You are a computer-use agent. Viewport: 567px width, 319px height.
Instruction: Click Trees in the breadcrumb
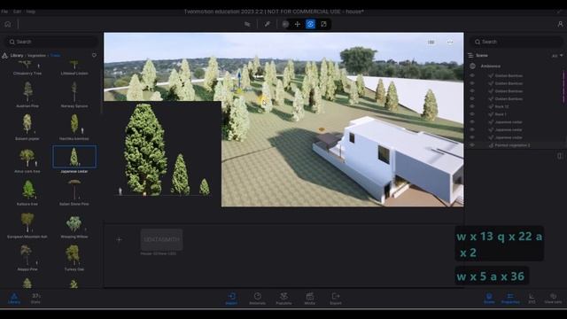tap(55, 55)
